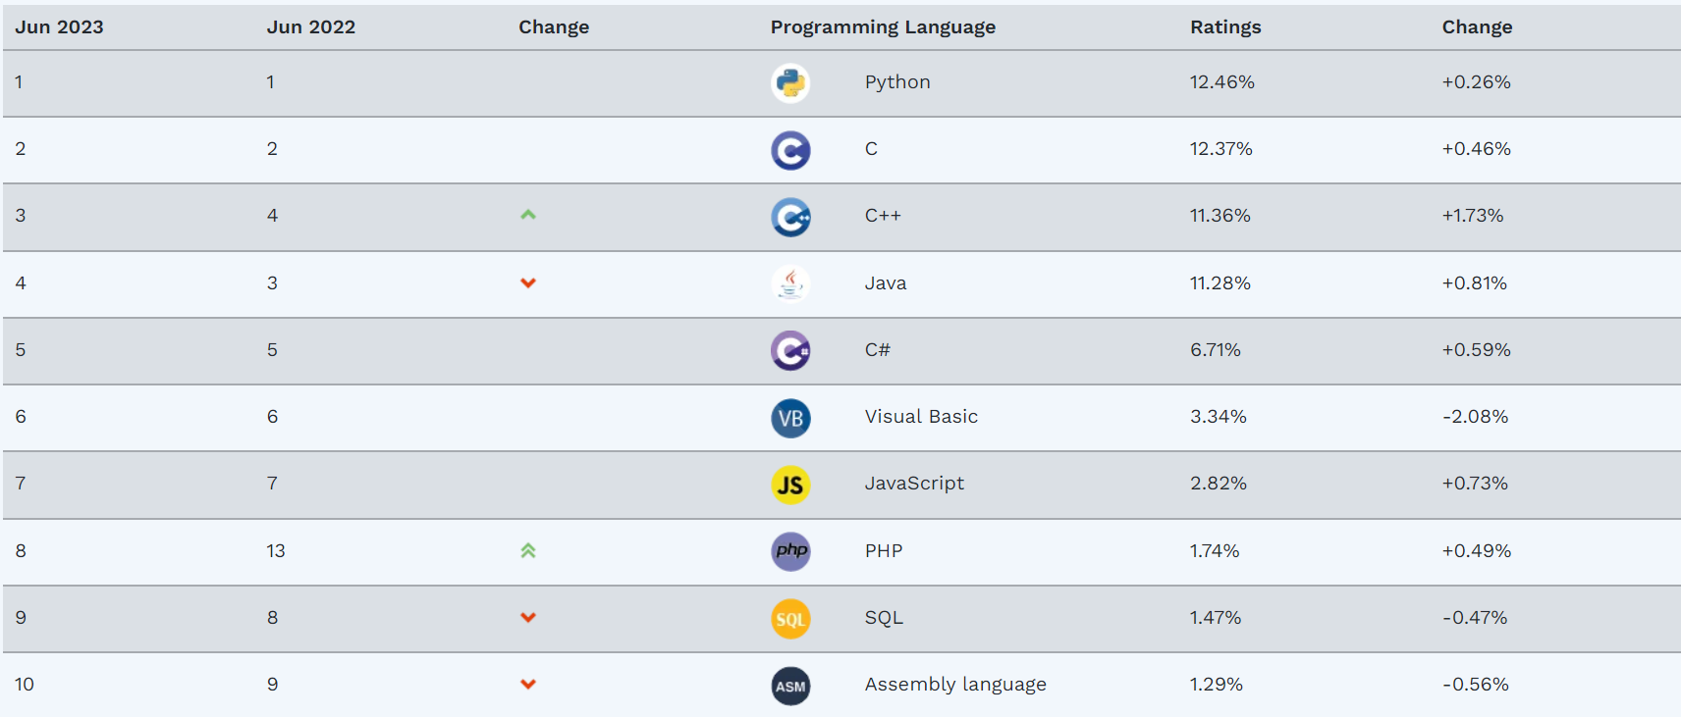Viewport: 1681px width, 717px height.
Task: Click the green up arrow for C++
Action: click(528, 215)
